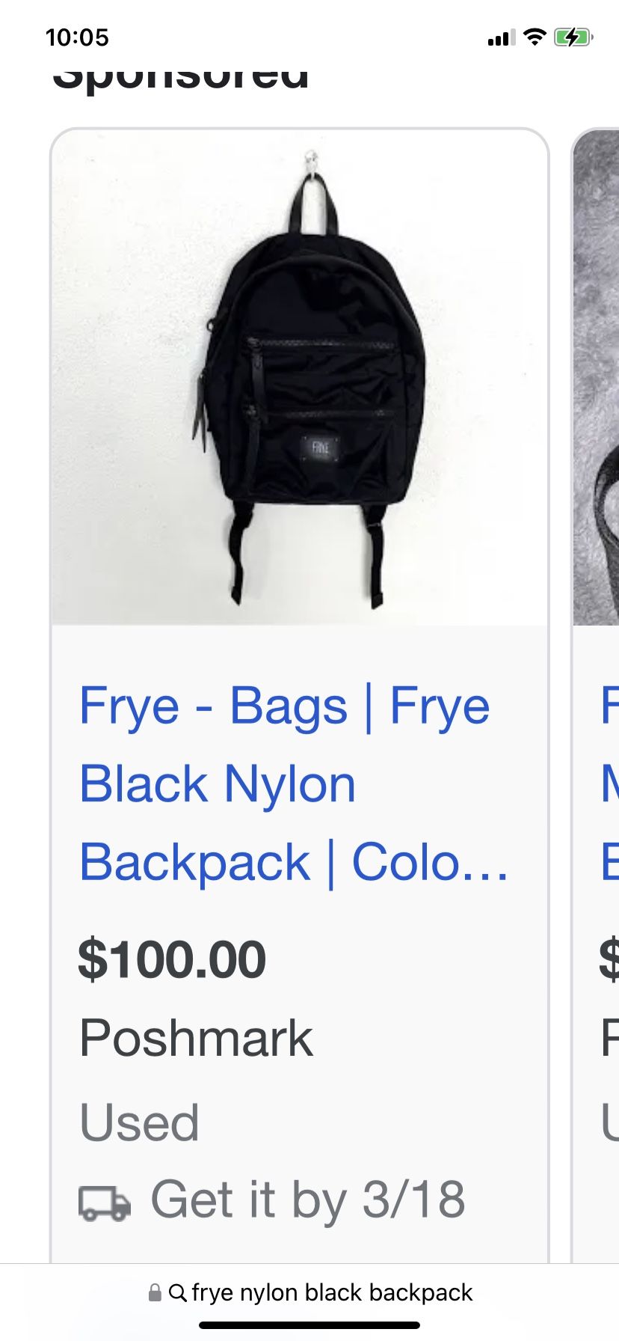Tap the $100.00 price
This screenshot has width=619, height=1341.
tap(172, 959)
